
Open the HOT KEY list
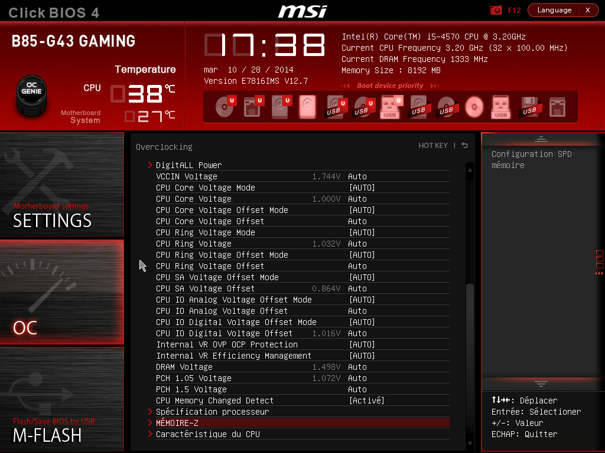tap(433, 146)
